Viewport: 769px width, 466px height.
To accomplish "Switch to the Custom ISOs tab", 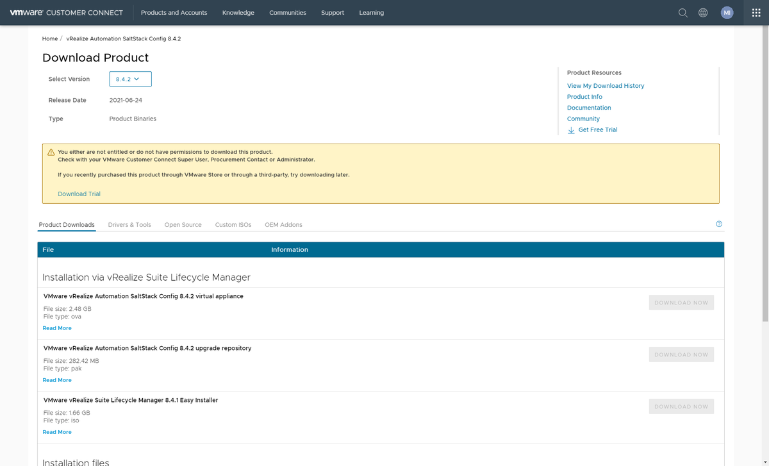I will pos(233,225).
